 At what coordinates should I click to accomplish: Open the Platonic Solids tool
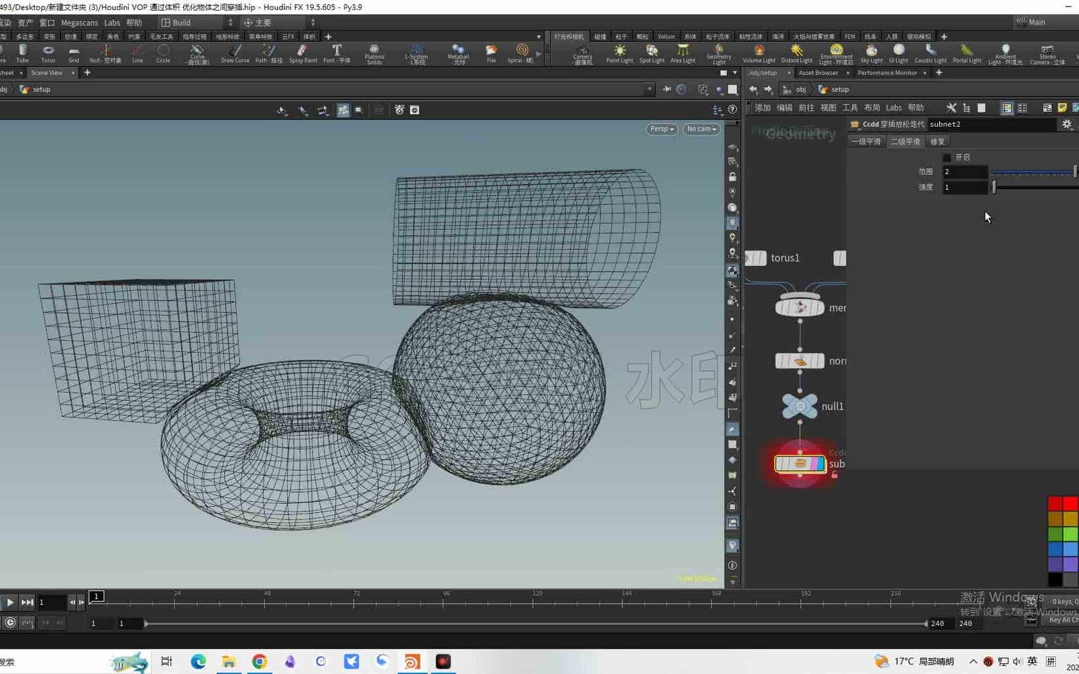(375, 54)
